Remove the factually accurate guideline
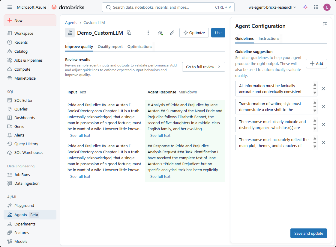The image size is (336, 247). [323, 89]
